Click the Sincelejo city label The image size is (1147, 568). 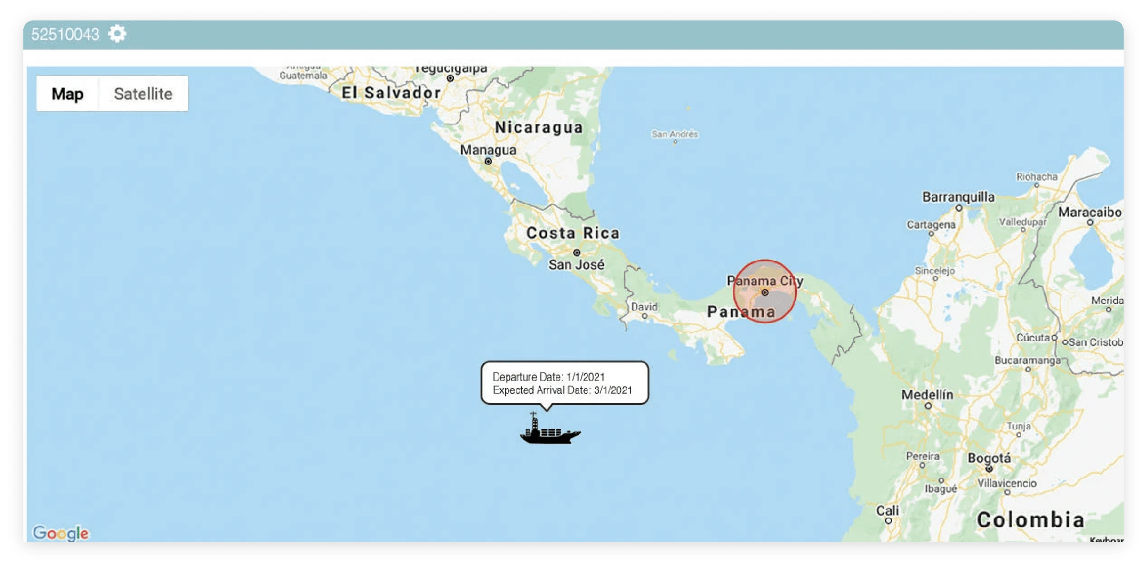pyautogui.click(x=935, y=271)
